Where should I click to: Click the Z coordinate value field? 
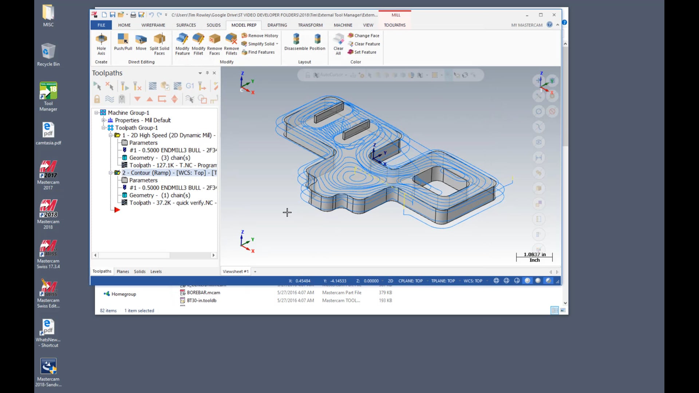click(x=371, y=281)
